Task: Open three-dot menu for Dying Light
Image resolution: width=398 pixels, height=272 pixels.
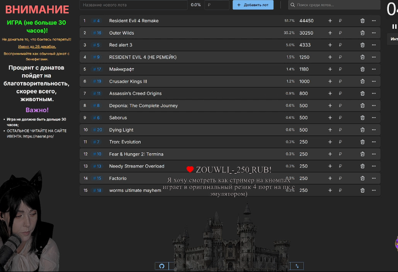Action: click(x=374, y=130)
